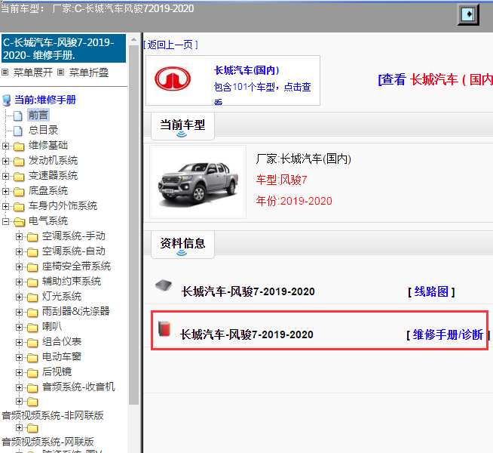Click the scrollbar up arrow
The width and height of the screenshot is (493, 453).
tap(133, 40)
